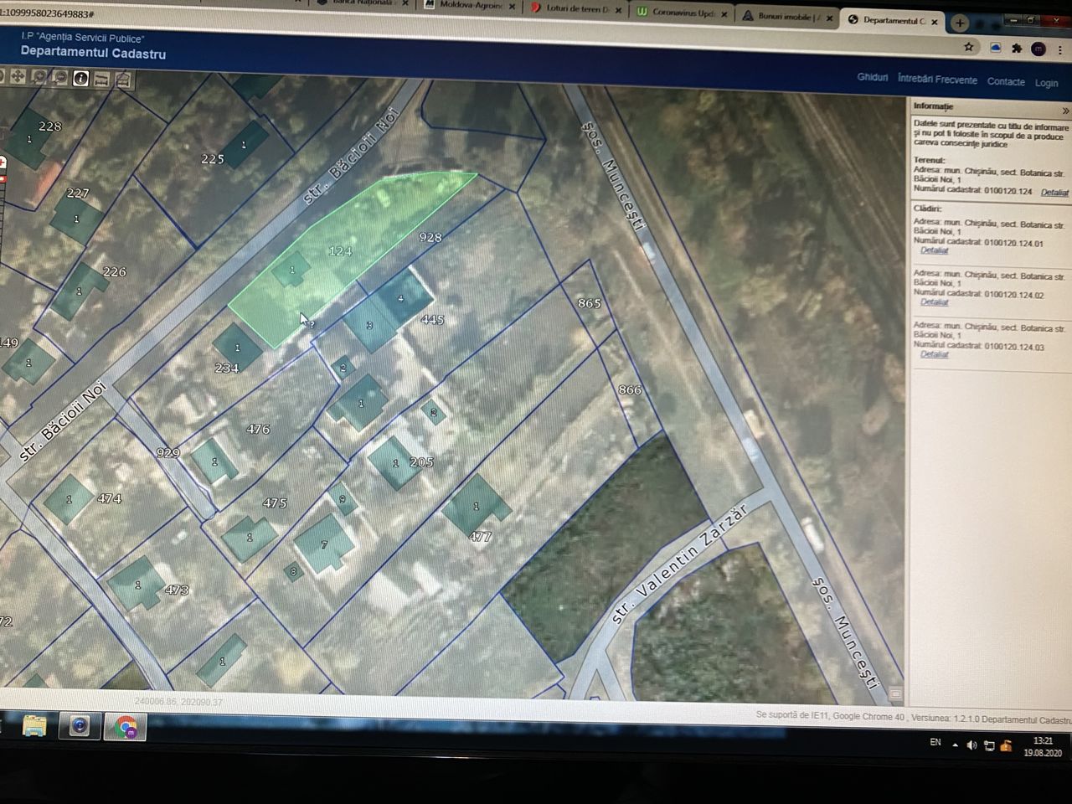Select parcel 205 on the map
Image resolution: width=1072 pixels, height=804 pixels.
pos(421,462)
